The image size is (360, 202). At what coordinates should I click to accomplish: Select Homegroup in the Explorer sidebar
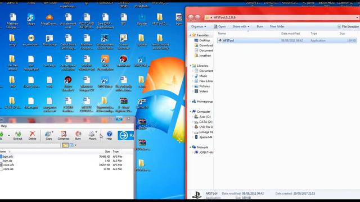202,102
